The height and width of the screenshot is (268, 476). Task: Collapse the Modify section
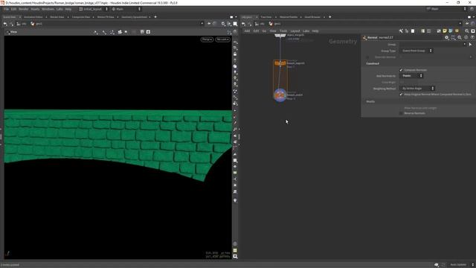click(x=370, y=101)
